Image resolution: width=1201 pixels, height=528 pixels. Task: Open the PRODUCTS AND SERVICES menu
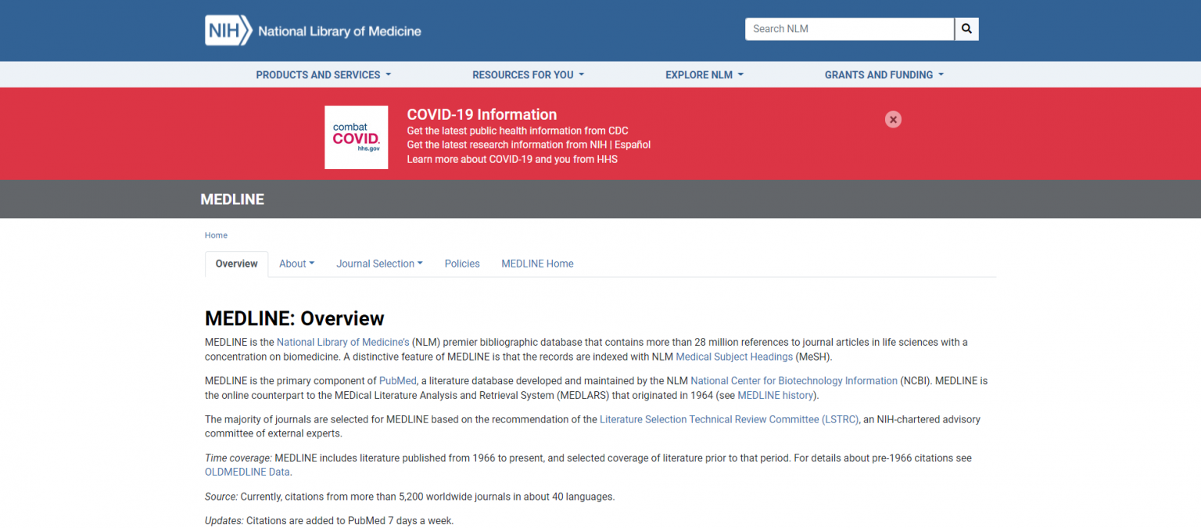(x=322, y=74)
